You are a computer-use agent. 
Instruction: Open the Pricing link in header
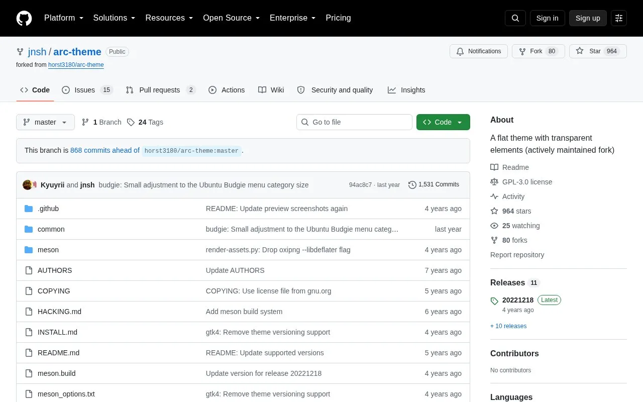[x=338, y=18]
